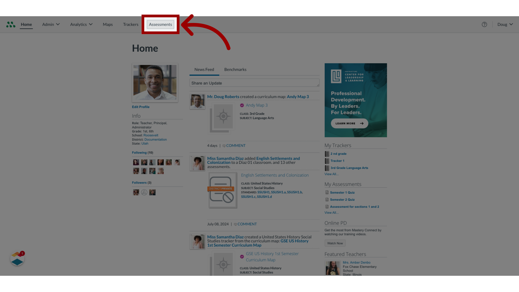519x292 pixels.
Task: Click the Watch Now button
Action: [335, 243]
